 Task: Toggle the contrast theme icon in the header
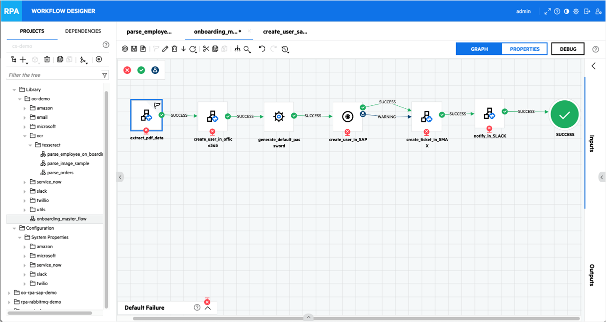(567, 11)
